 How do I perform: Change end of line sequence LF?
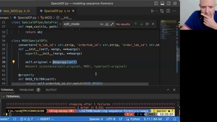(121, 119)
